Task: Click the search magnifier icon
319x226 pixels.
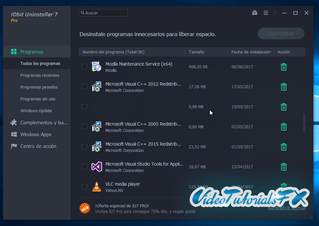Action: point(83,12)
